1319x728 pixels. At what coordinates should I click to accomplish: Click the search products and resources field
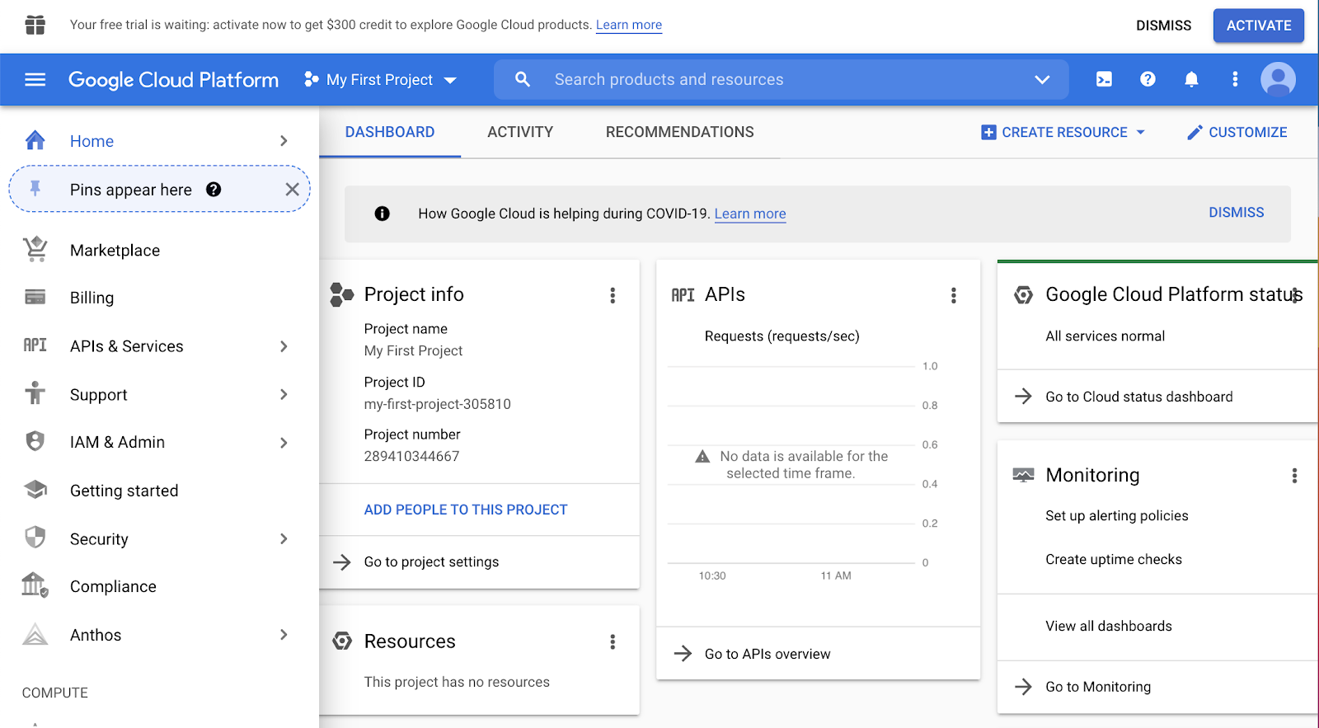(x=781, y=79)
